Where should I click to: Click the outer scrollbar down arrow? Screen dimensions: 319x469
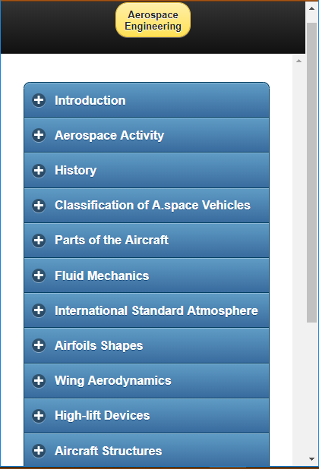click(311, 459)
